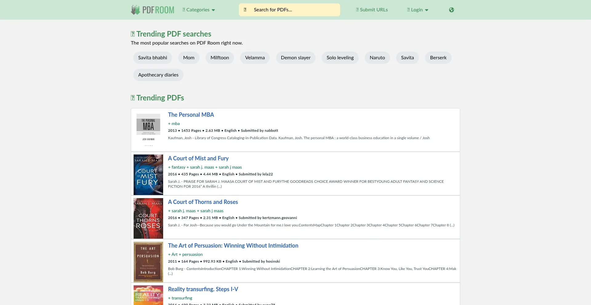Click the fantasy tag link
591x305 pixels.
pyautogui.click(x=178, y=167)
